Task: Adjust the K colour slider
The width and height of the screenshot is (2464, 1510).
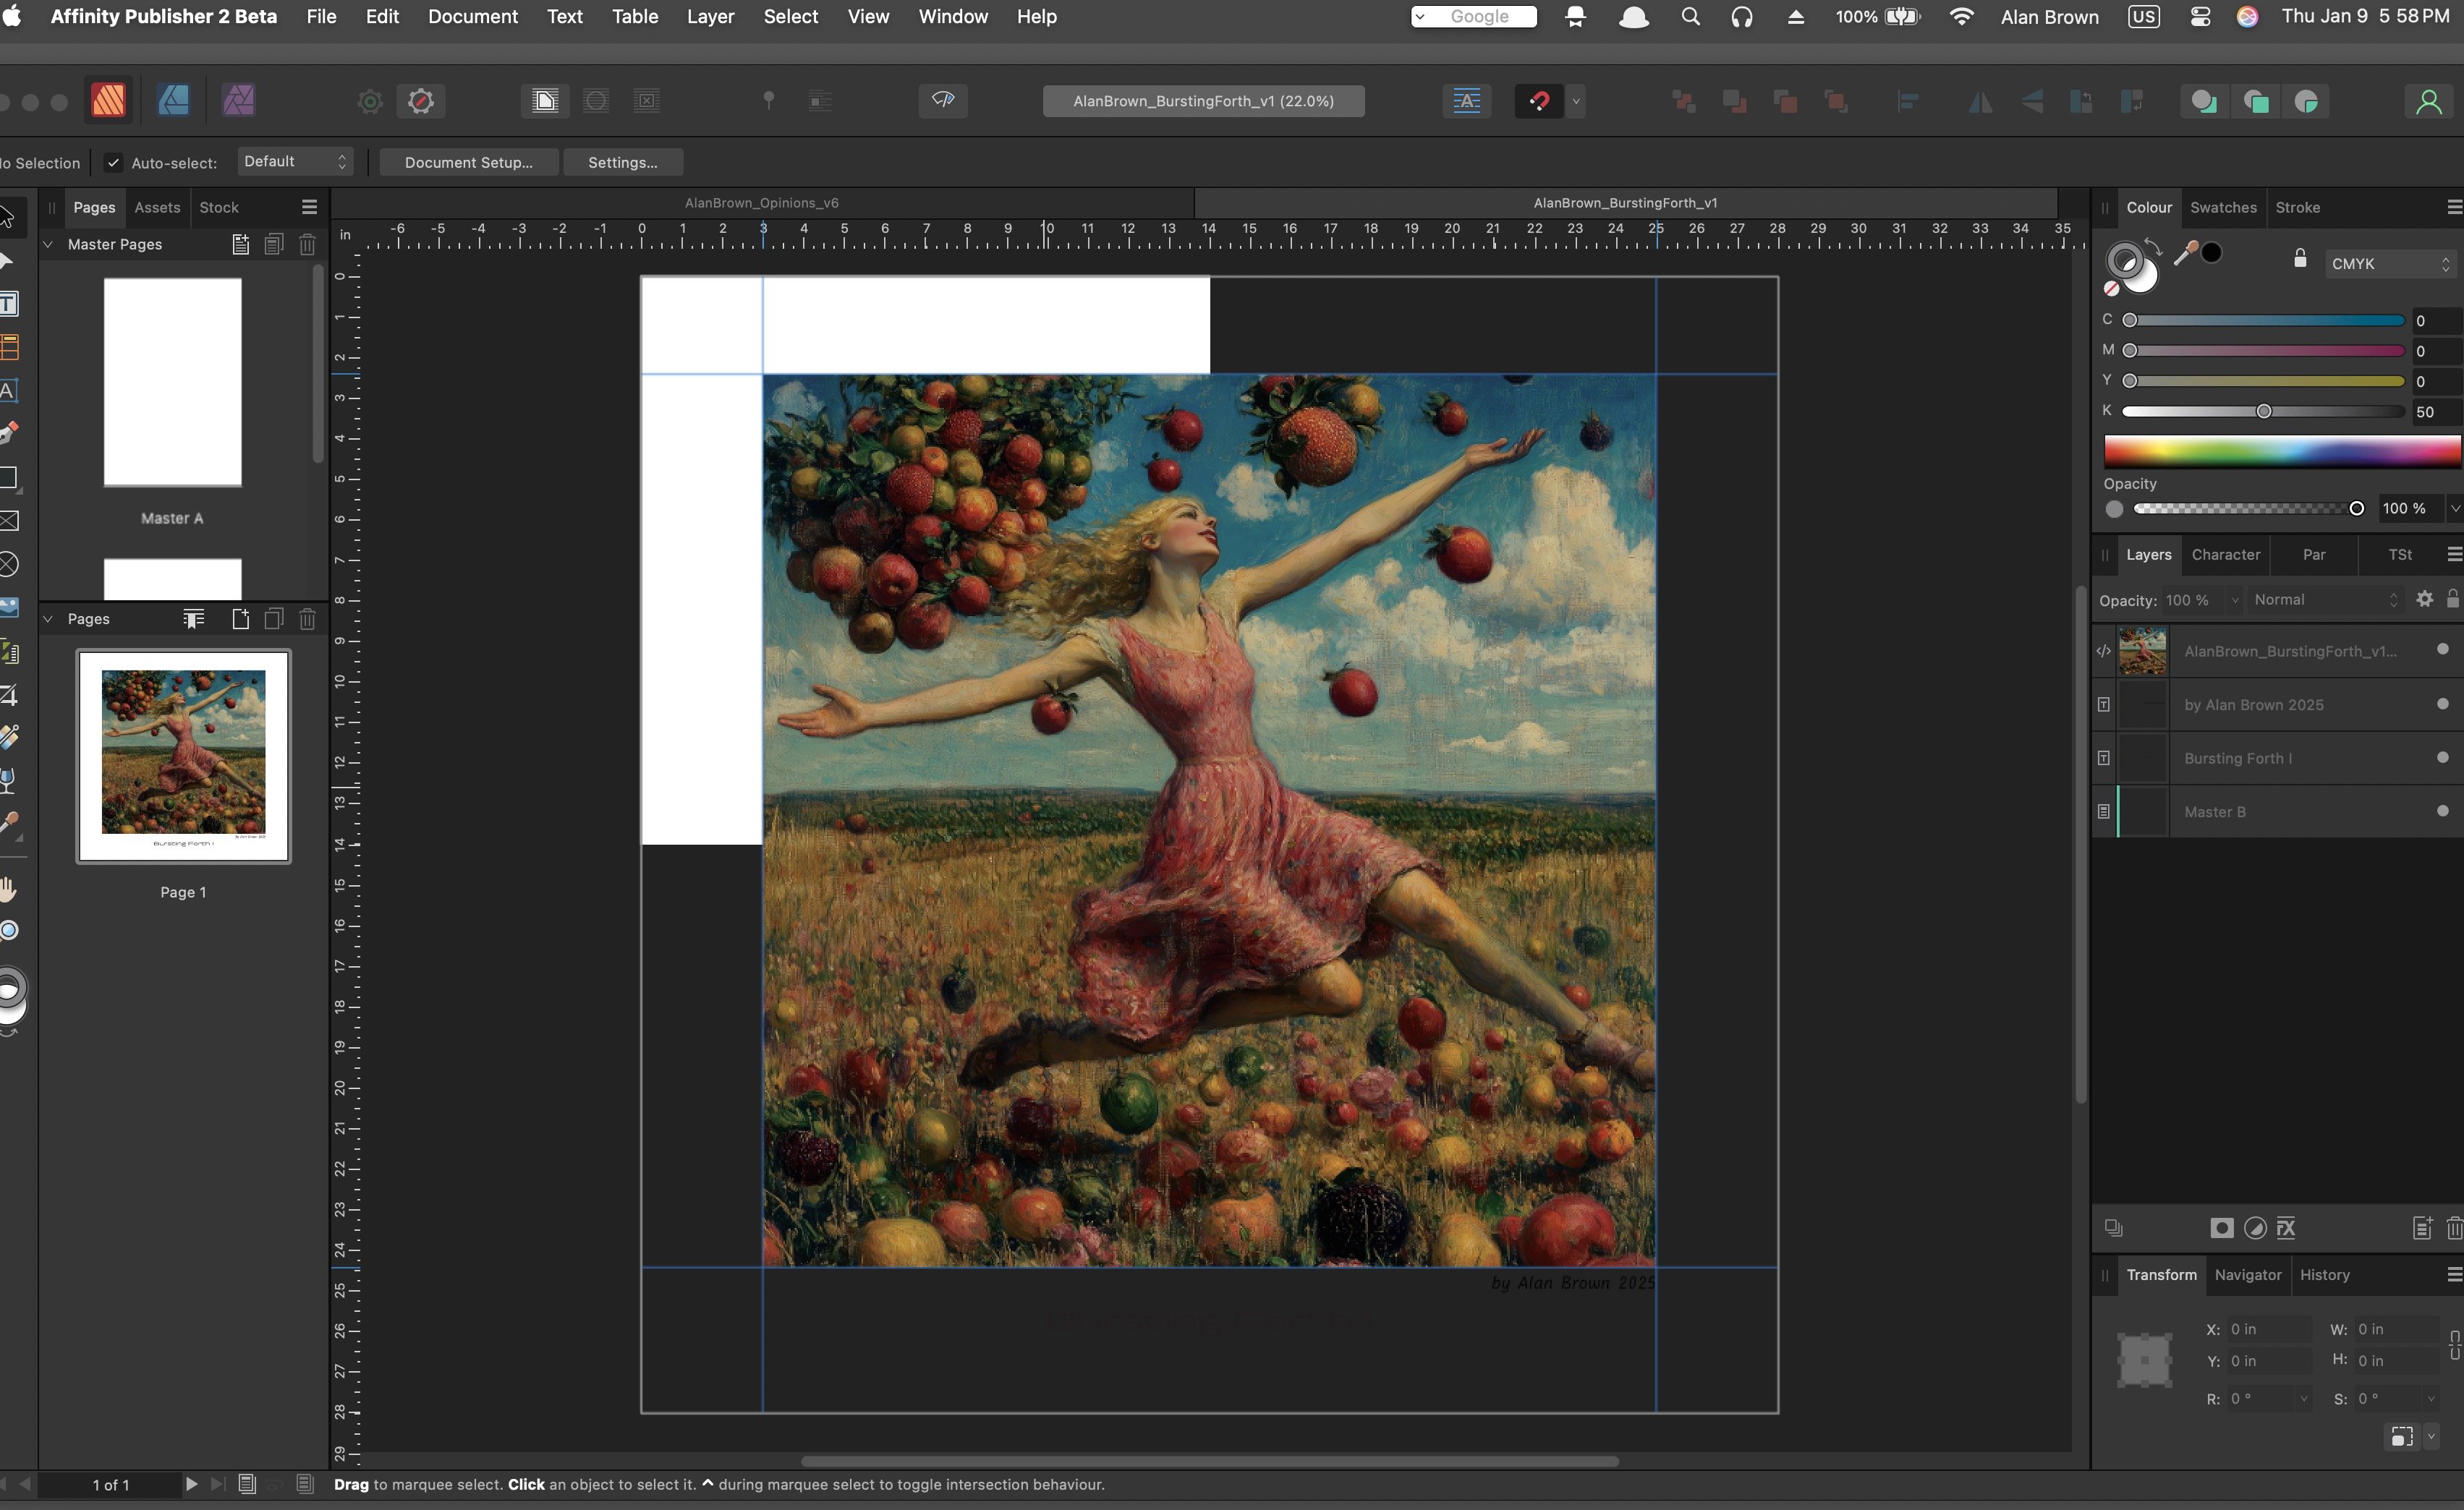Action: pos(2263,411)
